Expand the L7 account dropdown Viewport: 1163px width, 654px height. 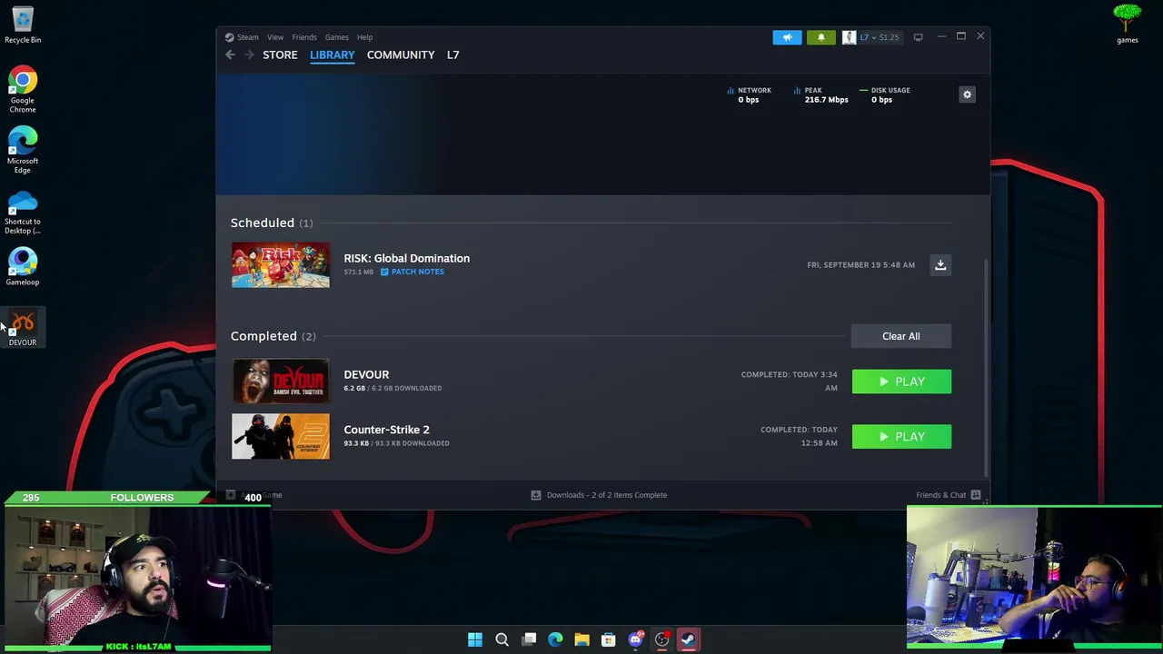coord(879,37)
